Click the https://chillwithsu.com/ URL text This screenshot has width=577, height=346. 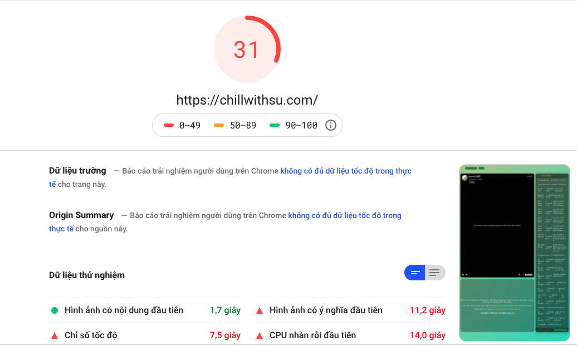247,100
